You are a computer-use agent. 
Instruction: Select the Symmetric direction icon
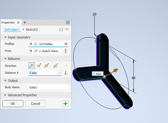[47, 66]
